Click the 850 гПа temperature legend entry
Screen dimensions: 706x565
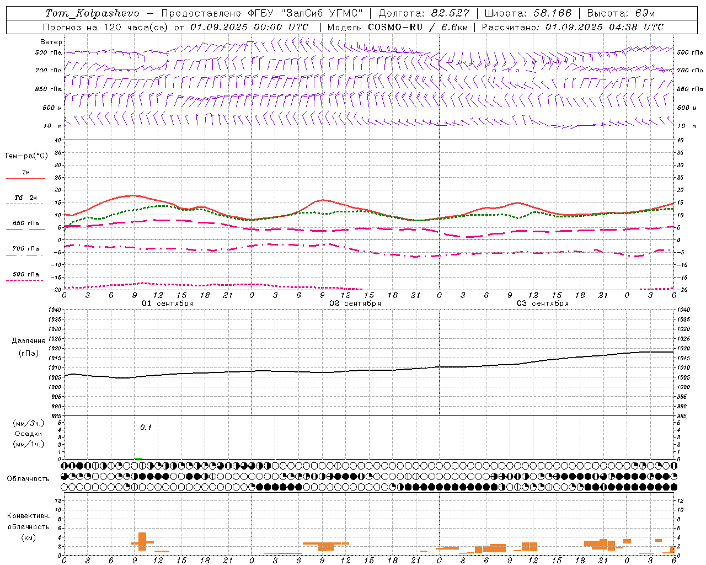[x=26, y=223]
